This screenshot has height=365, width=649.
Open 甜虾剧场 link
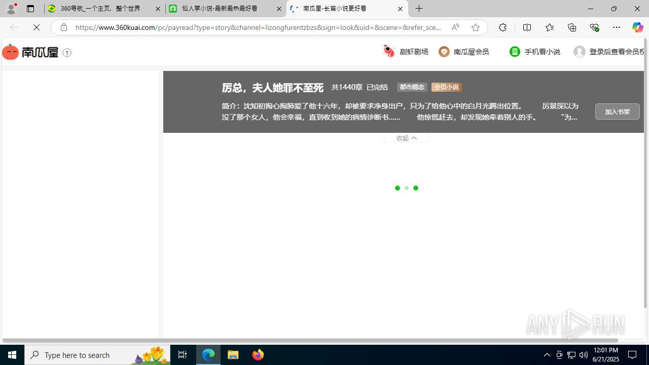(406, 52)
